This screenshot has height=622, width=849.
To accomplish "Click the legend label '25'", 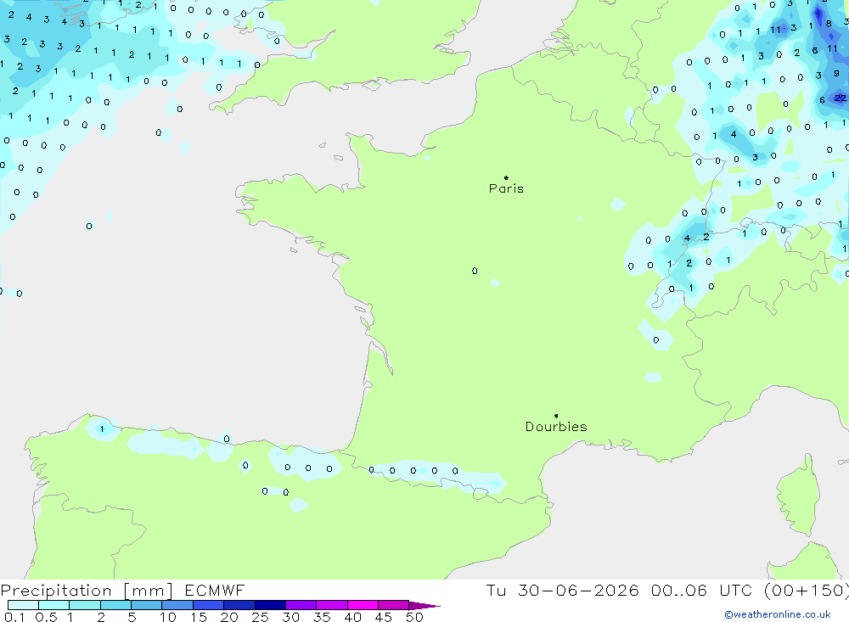I will click(x=260, y=617).
